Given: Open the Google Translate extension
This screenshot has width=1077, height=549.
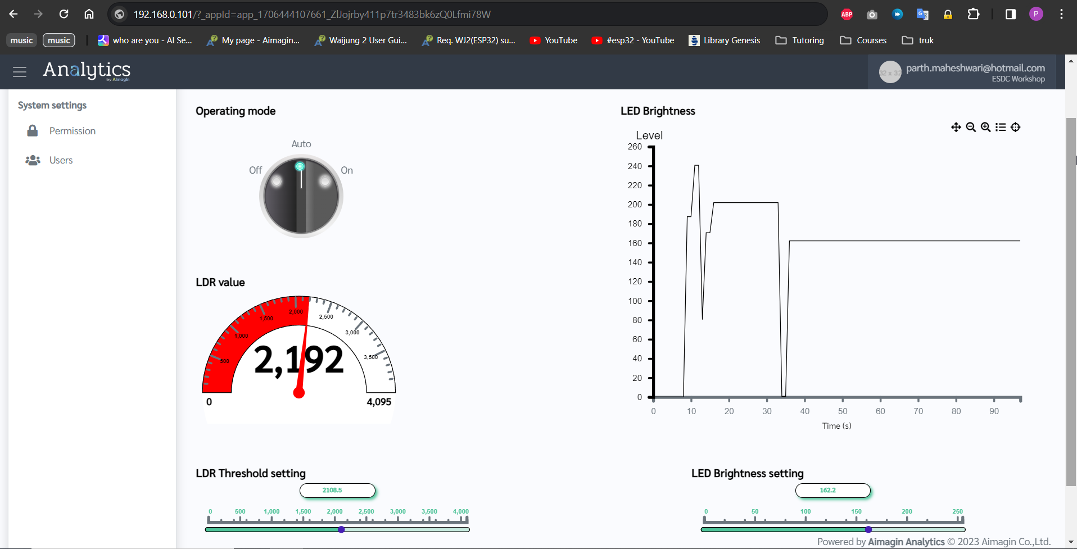Looking at the screenshot, I should pyautogui.click(x=922, y=14).
